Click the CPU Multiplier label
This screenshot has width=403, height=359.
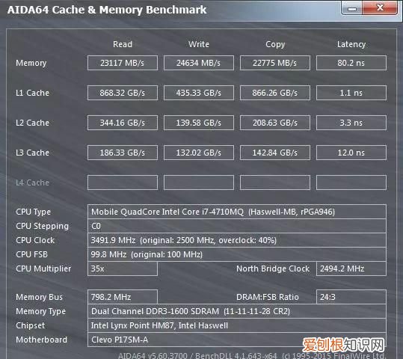pos(43,269)
